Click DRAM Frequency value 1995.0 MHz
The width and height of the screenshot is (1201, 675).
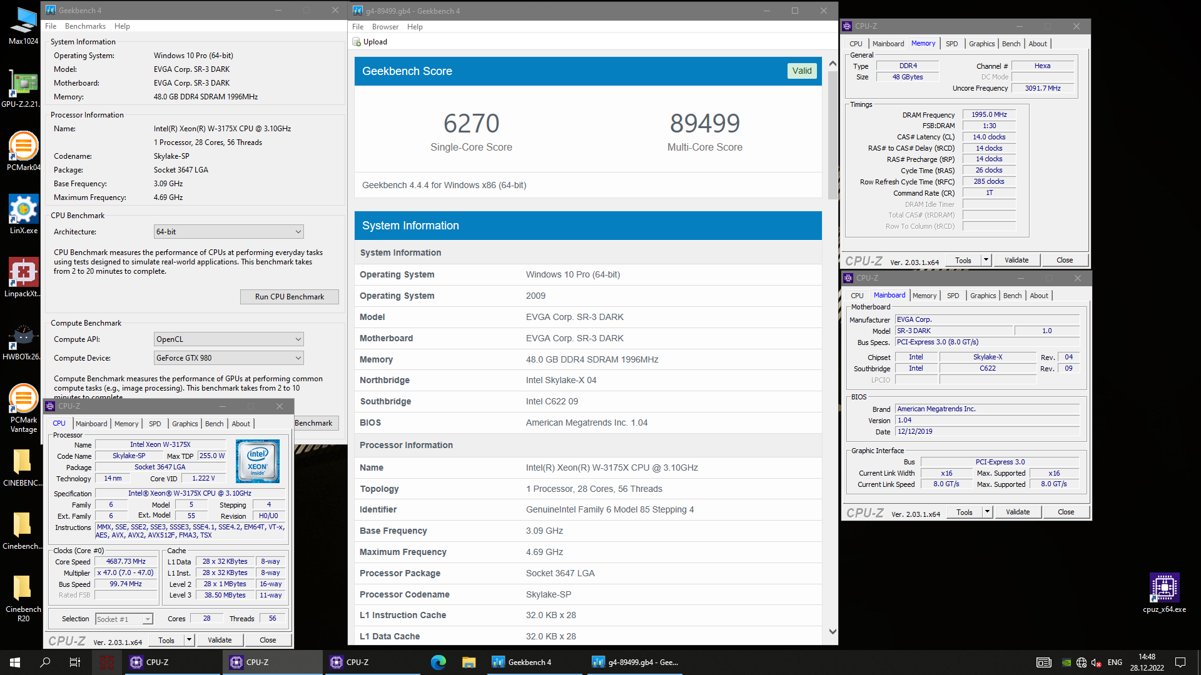click(989, 114)
